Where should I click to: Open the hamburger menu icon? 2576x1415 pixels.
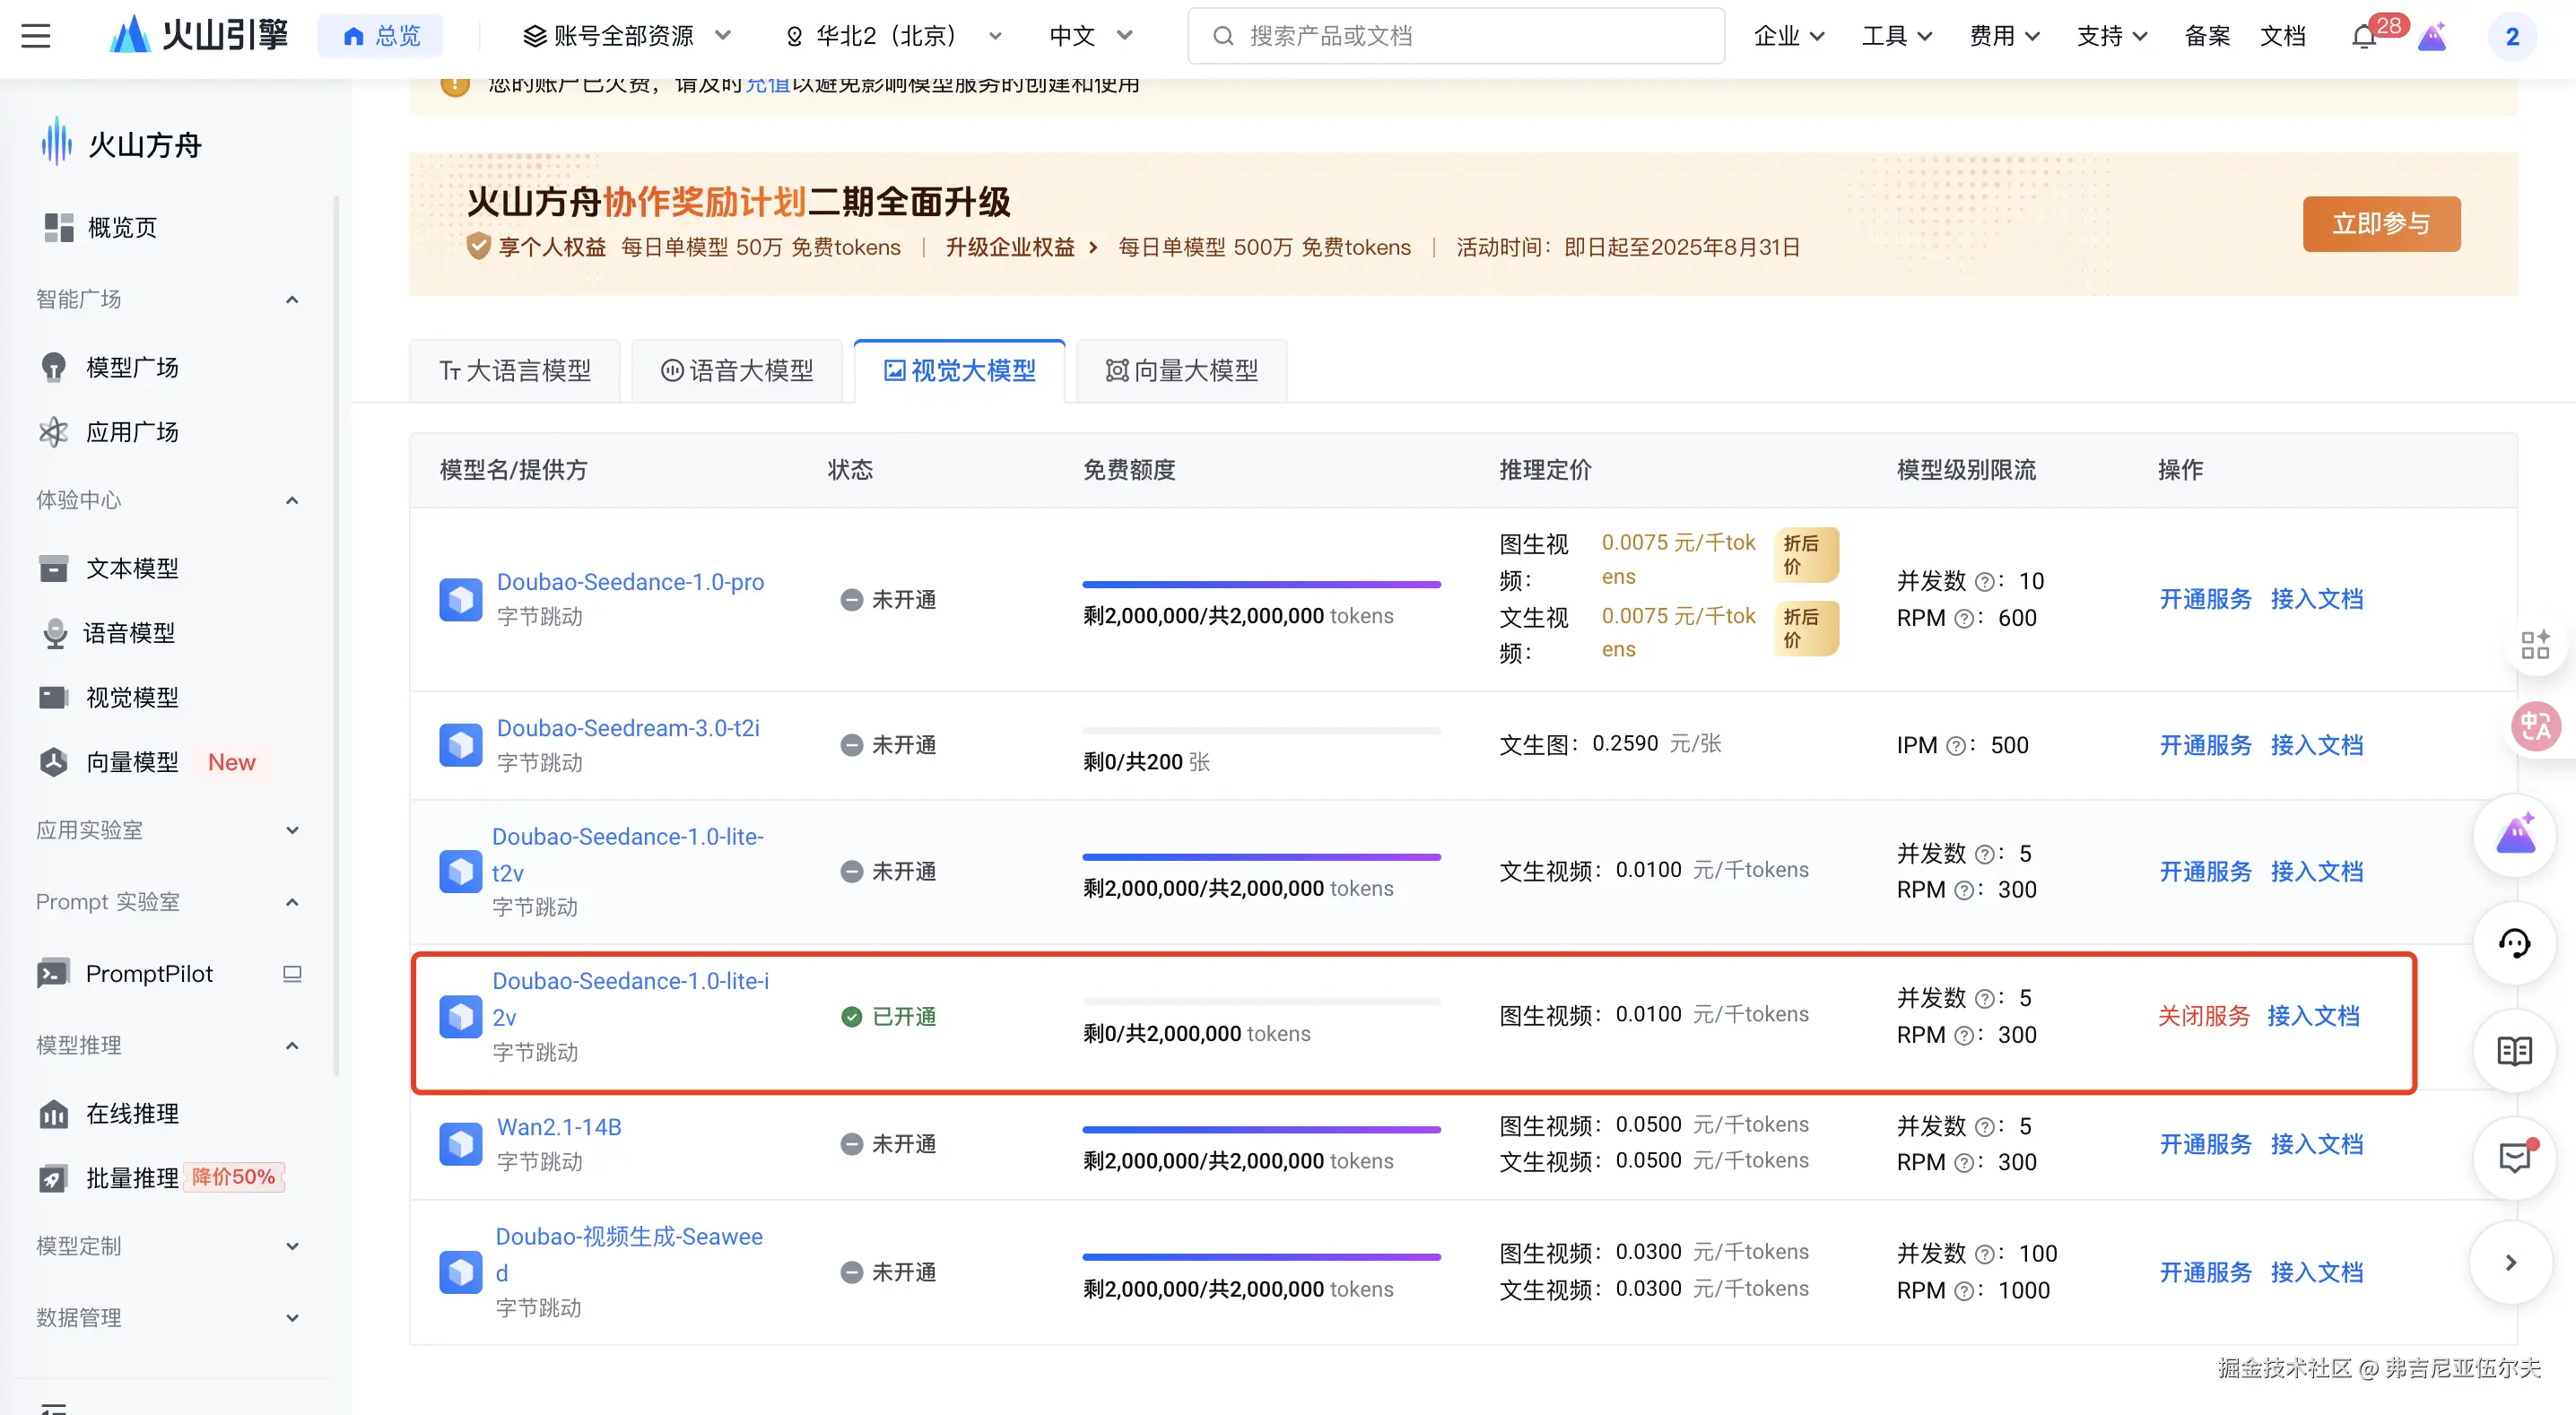[x=36, y=36]
